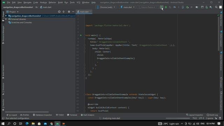The image size is (224, 126).
Task: Open the main.dart run configuration dropdown
Action: click(x=127, y=7)
